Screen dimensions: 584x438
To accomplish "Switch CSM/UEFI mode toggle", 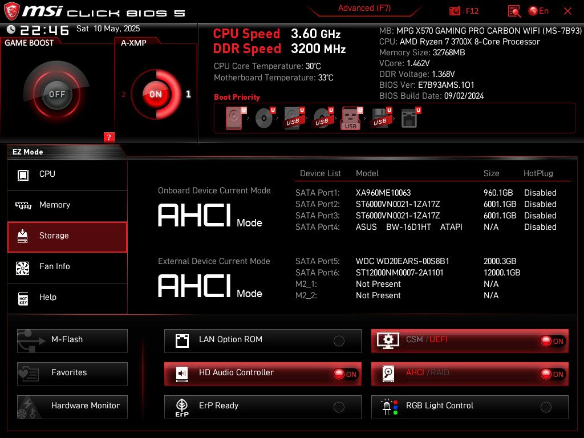I will 553,340.
